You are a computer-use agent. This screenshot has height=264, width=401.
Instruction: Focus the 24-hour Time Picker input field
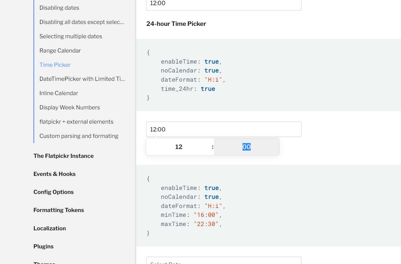tap(224, 129)
